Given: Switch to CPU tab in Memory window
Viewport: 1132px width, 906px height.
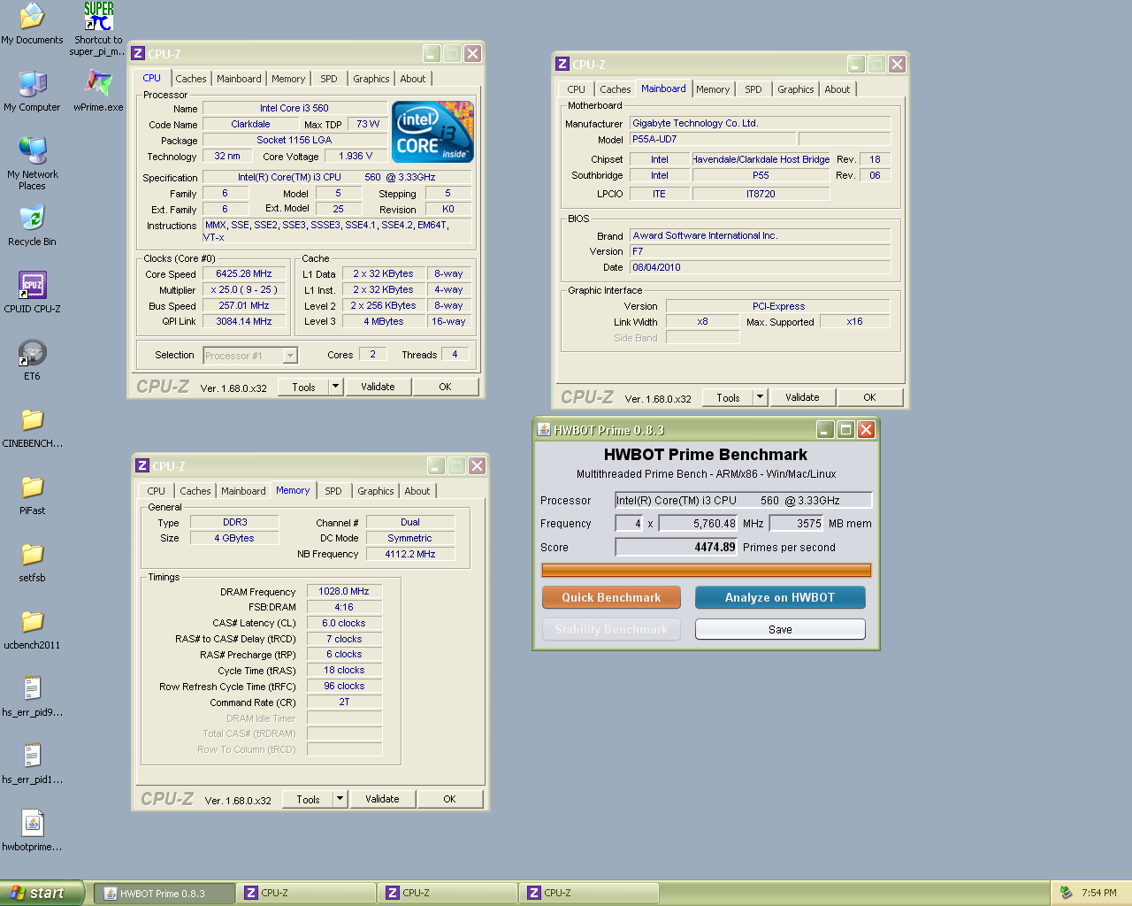Looking at the screenshot, I should click(x=157, y=491).
